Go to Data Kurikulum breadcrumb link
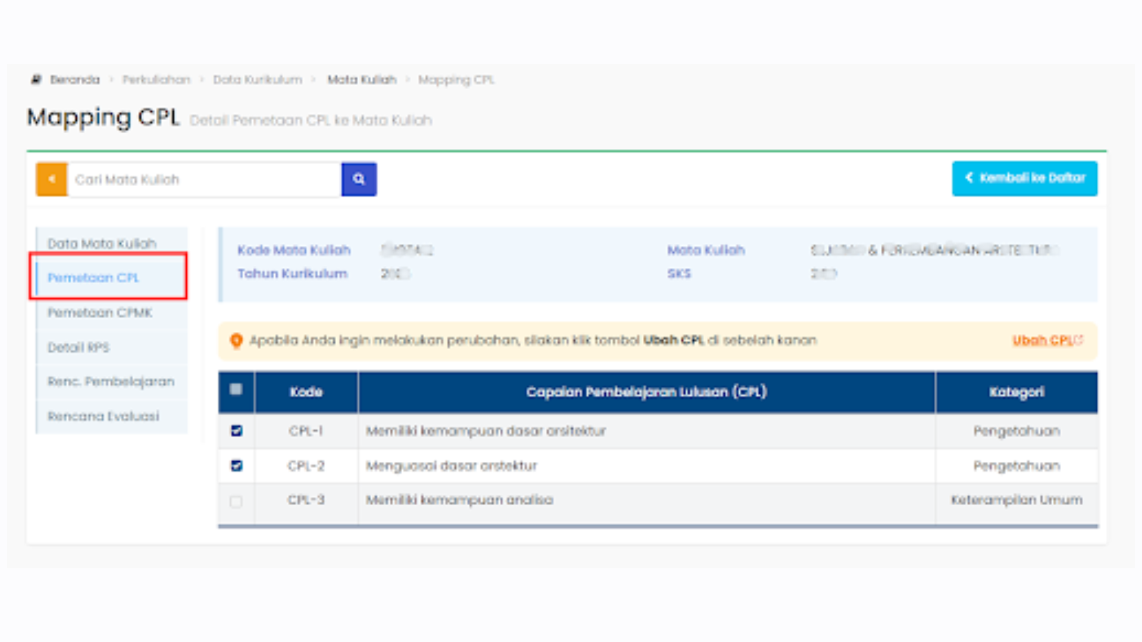Viewport: 1142px width, 642px height. tap(258, 80)
